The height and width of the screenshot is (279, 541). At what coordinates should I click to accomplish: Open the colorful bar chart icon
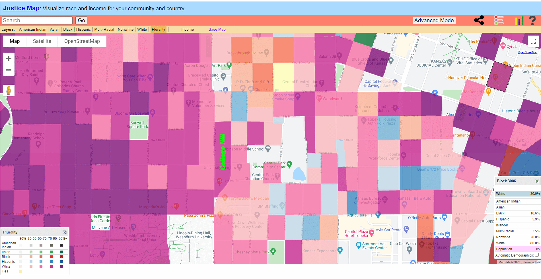[x=519, y=20]
